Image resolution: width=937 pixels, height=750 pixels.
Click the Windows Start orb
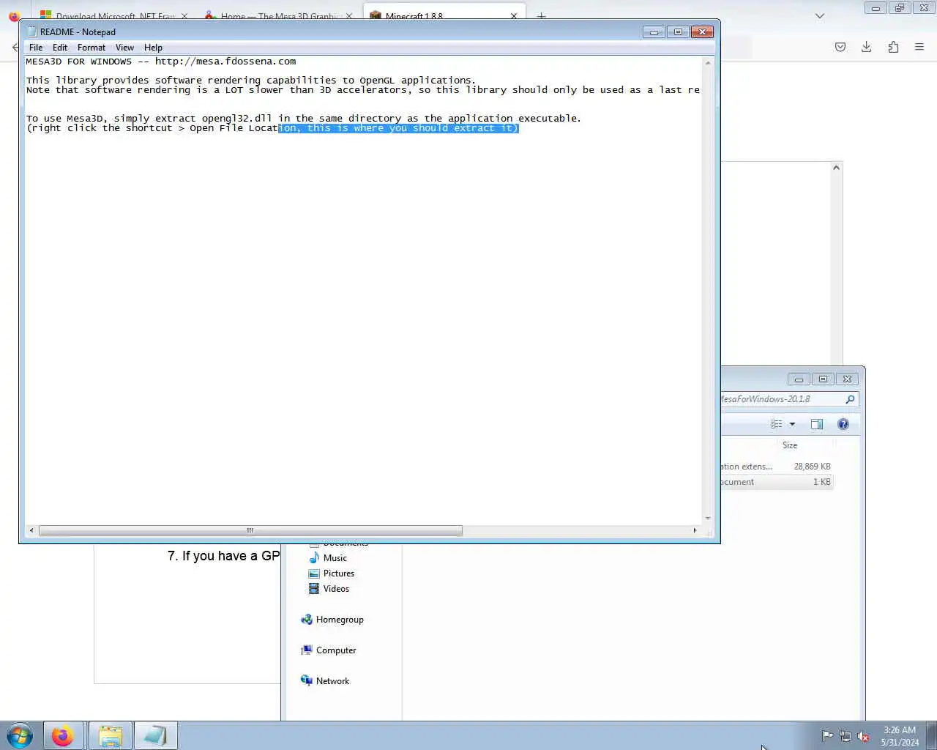[x=20, y=735]
